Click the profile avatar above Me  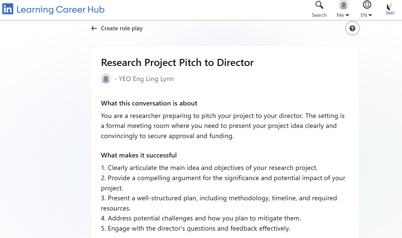pyautogui.click(x=343, y=5)
